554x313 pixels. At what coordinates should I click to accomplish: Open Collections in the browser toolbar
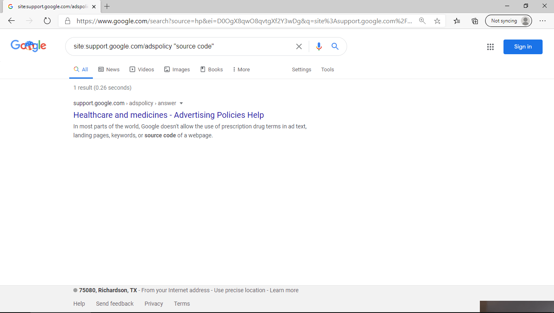click(x=475, y=21)
